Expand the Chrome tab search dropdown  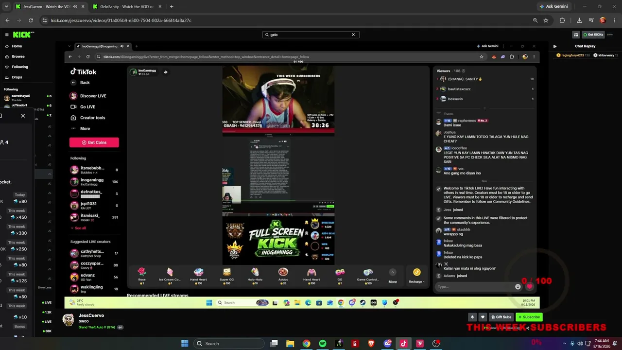pos(6,7)
